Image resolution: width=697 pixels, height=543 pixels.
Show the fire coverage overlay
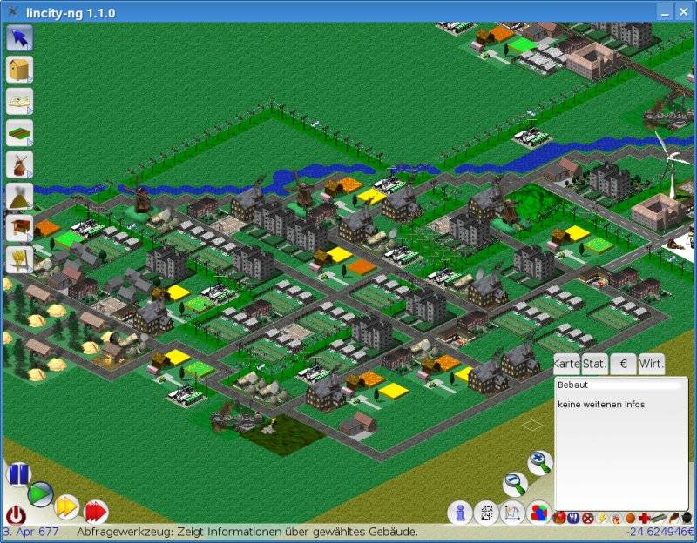tap(616, 518)
